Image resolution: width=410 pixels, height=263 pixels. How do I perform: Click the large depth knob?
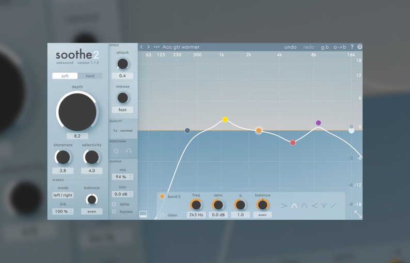77,112
